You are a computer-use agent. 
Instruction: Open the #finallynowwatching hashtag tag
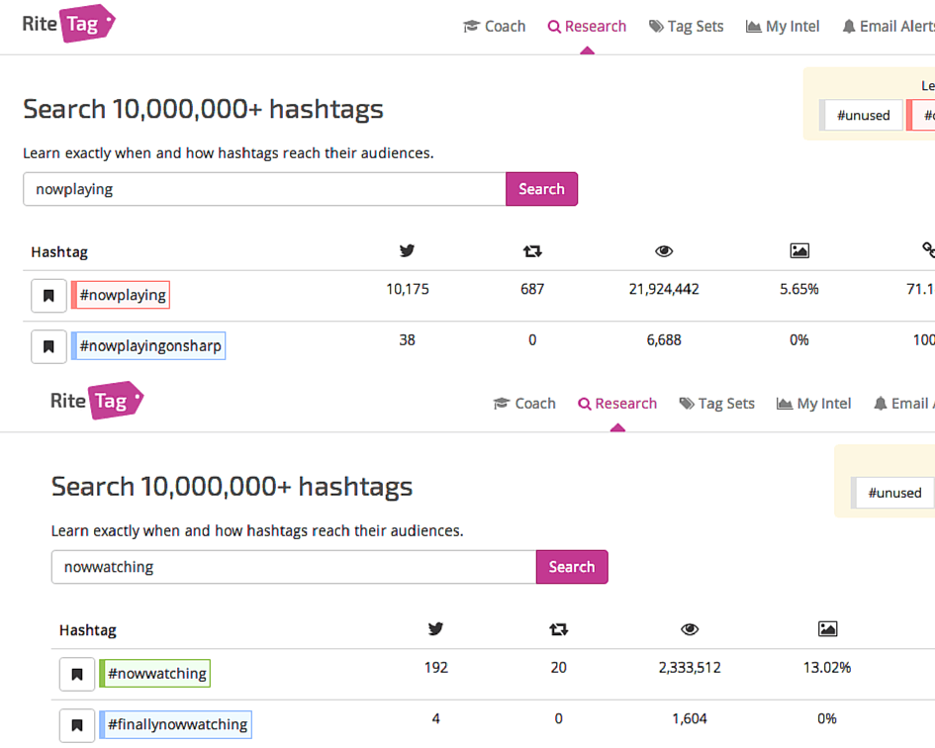(x=175, y=724)
